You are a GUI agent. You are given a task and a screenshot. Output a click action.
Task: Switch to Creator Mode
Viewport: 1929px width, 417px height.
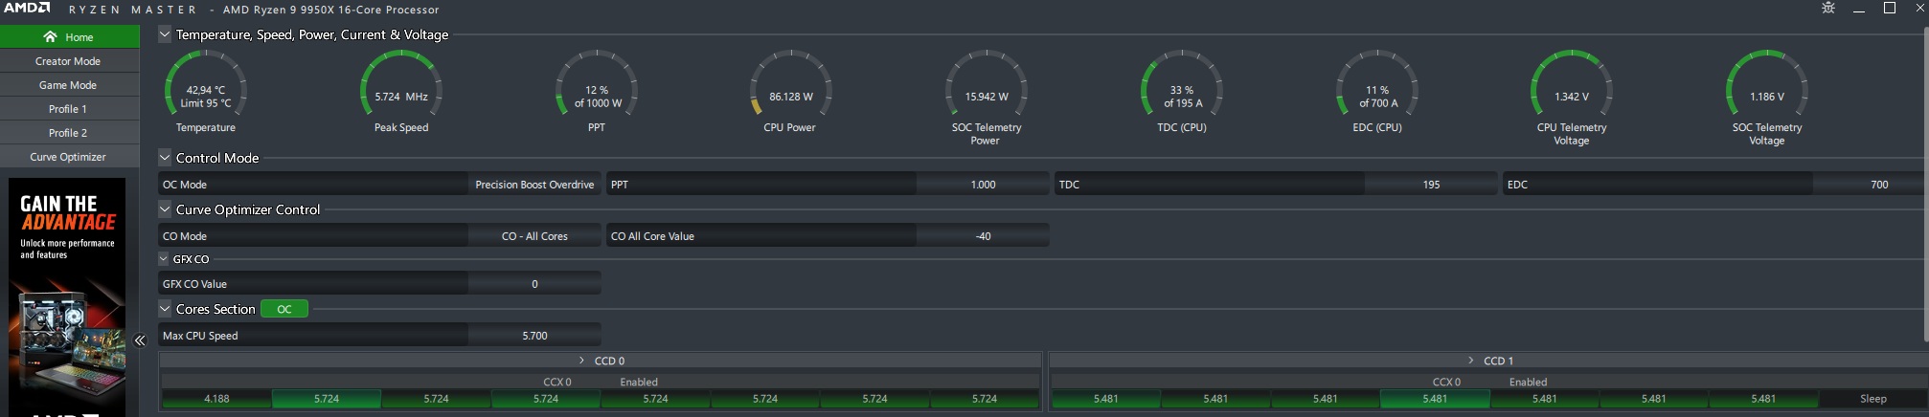(x=70, y=60)
